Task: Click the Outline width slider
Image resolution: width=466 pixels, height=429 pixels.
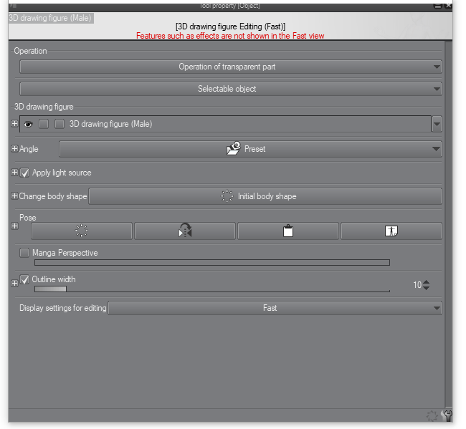Action: coord(212,289)
